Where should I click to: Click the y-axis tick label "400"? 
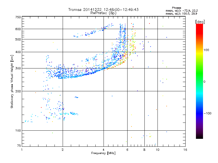(x=18, y=52)
